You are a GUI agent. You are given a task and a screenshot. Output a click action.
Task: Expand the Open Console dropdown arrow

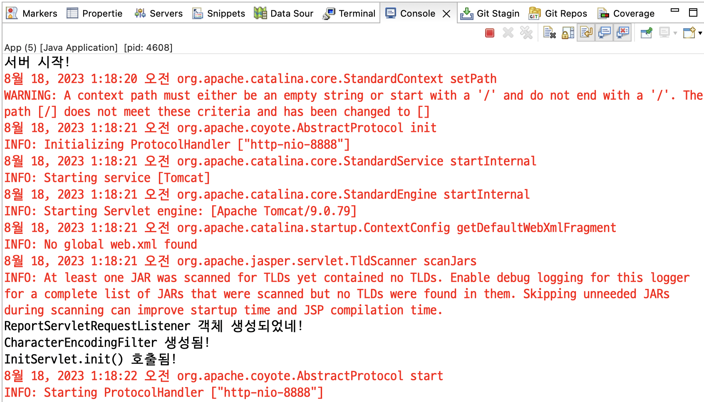point(700,33)
